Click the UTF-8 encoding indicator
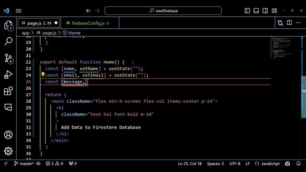 235,163
